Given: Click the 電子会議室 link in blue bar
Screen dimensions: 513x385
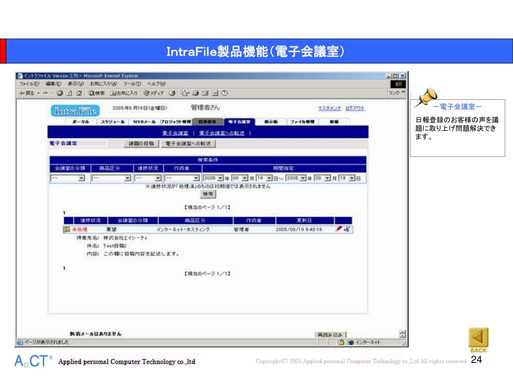Looking at the screenshot, I should pos(175,133).
